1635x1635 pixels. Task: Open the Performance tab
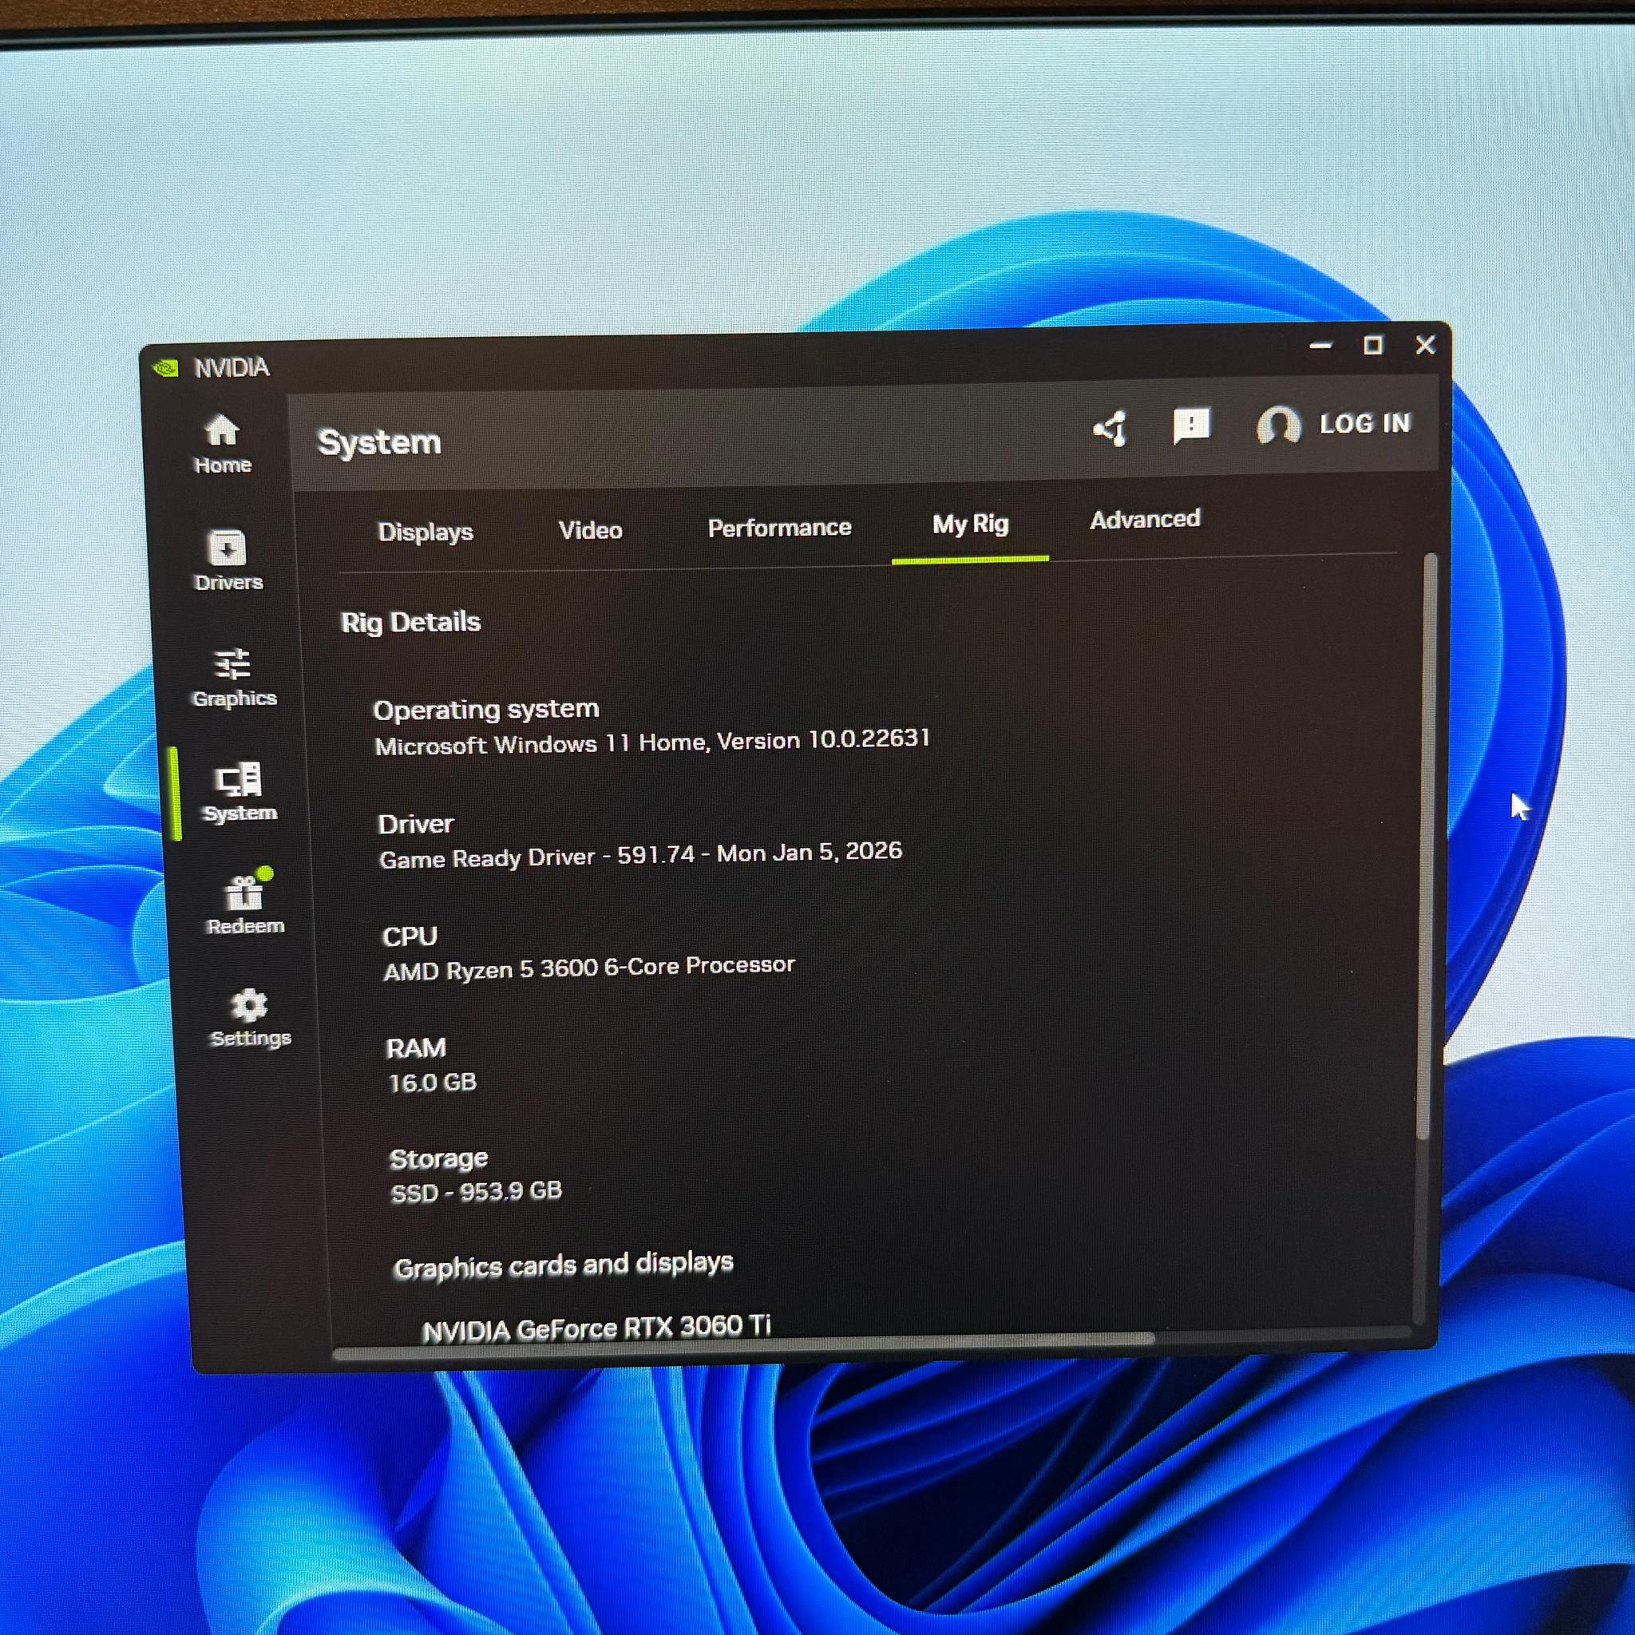[x=778, y=527]
